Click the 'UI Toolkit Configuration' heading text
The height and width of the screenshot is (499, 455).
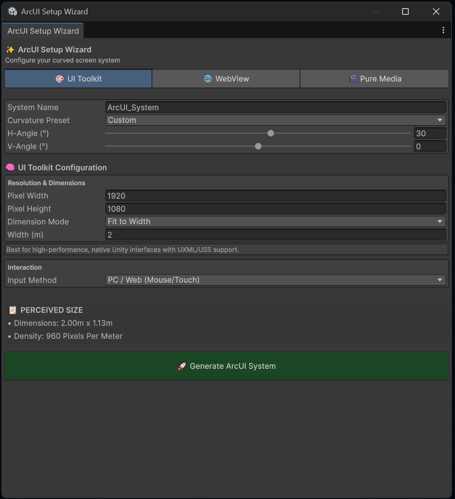pos(62,167)
